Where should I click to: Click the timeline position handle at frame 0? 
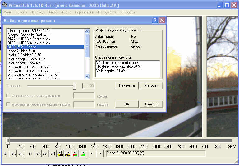(x=8, y=141)
